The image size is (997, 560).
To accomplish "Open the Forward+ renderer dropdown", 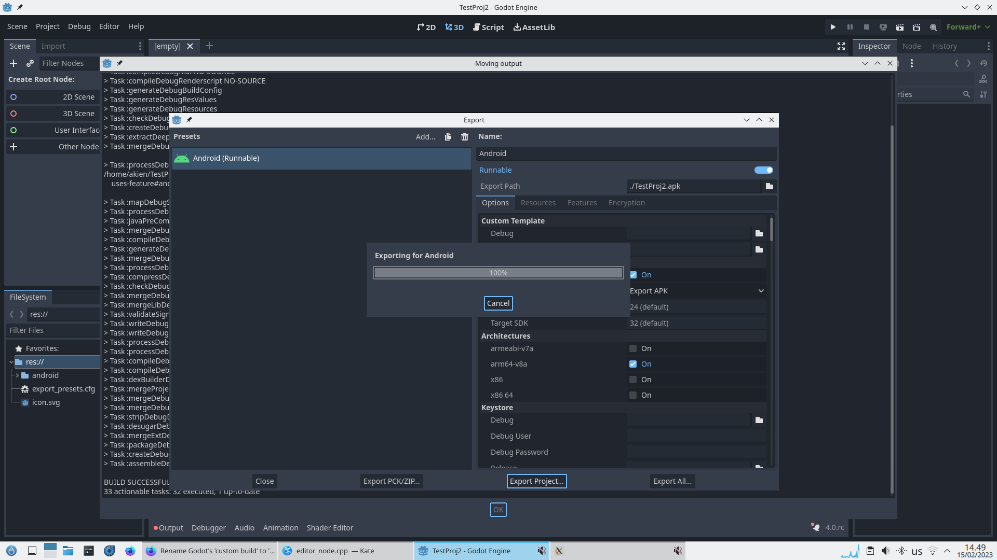I will point(968,26).
